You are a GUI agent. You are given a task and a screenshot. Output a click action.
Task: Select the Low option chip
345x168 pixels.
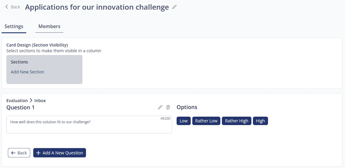[x=184, y=121]
